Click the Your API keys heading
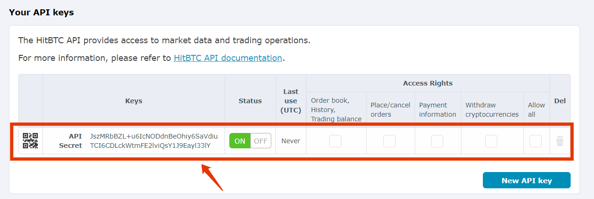This screenshot has height=199, width=594. [x=42, y=13]
